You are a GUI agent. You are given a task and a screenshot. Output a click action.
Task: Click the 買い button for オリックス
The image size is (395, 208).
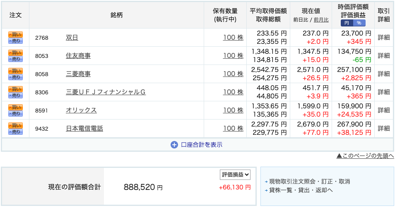coord(16,107)
